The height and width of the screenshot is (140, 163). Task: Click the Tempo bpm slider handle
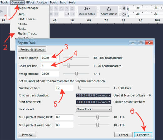(71, 58)
